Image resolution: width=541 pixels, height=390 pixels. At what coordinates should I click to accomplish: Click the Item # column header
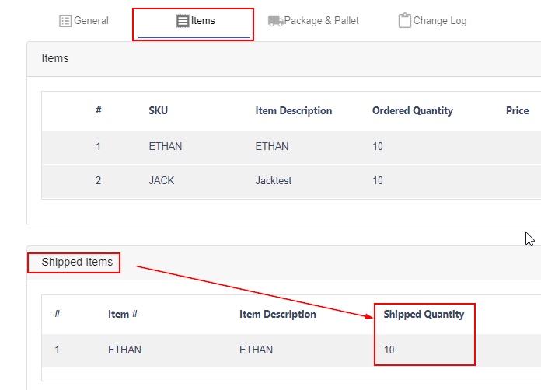(x=123, y=314)
